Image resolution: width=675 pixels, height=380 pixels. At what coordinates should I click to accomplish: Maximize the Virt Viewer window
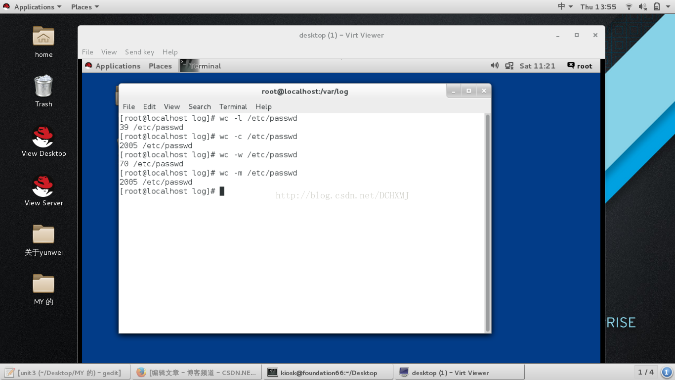pos(576,35)
